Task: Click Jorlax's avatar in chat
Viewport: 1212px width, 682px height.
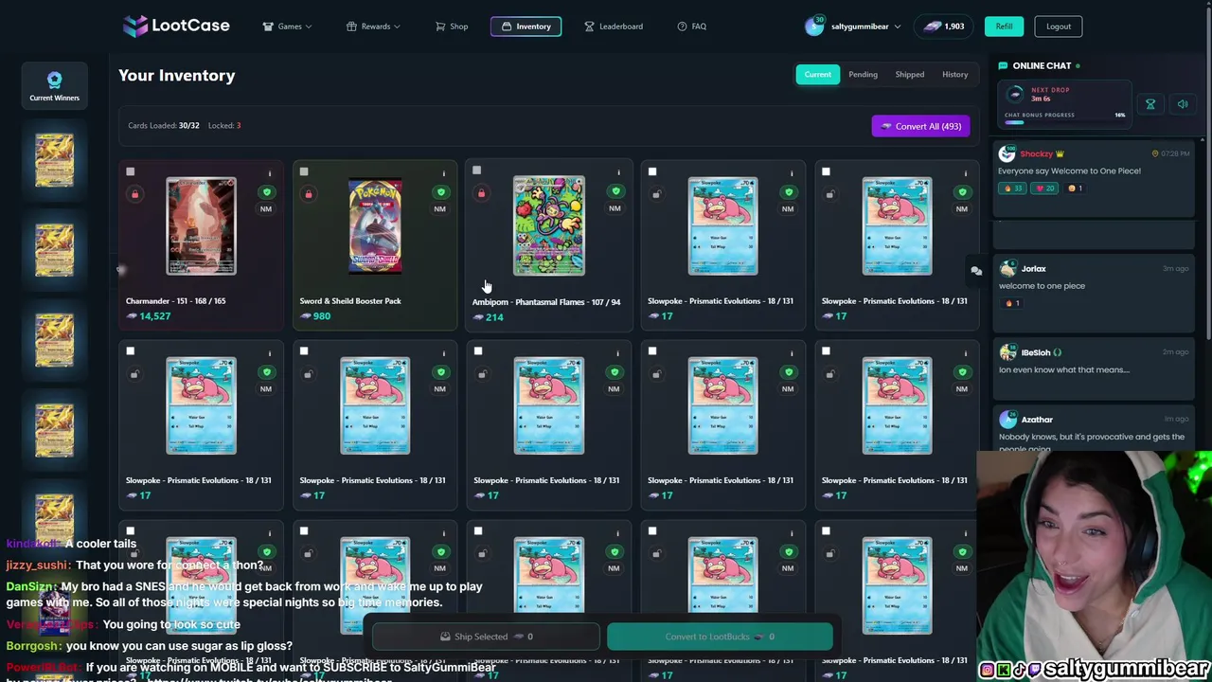Action: 1007,269
